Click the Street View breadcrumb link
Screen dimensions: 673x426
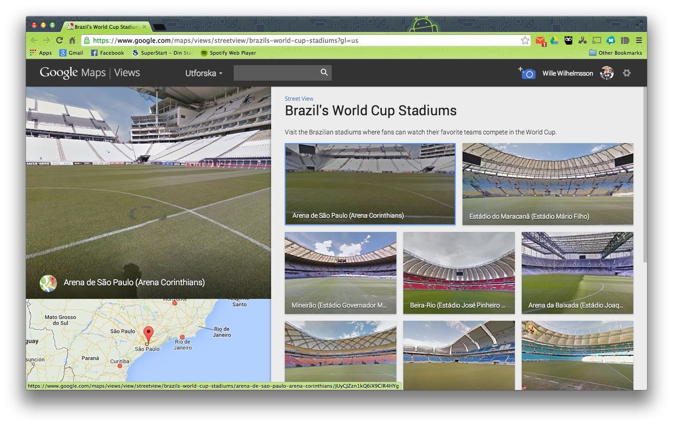(299, 98)
